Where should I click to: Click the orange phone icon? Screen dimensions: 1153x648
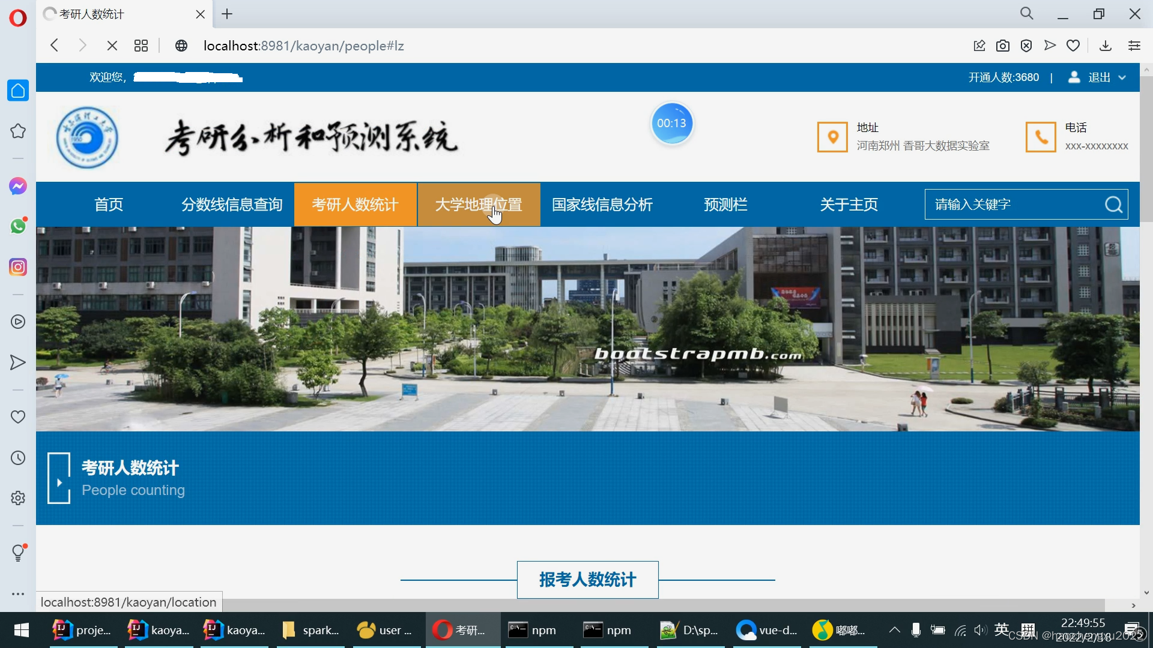point(1041,137)
